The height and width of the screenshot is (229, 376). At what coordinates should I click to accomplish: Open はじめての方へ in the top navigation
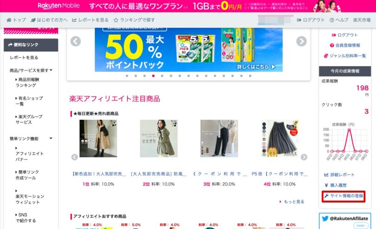pos(49,20)
